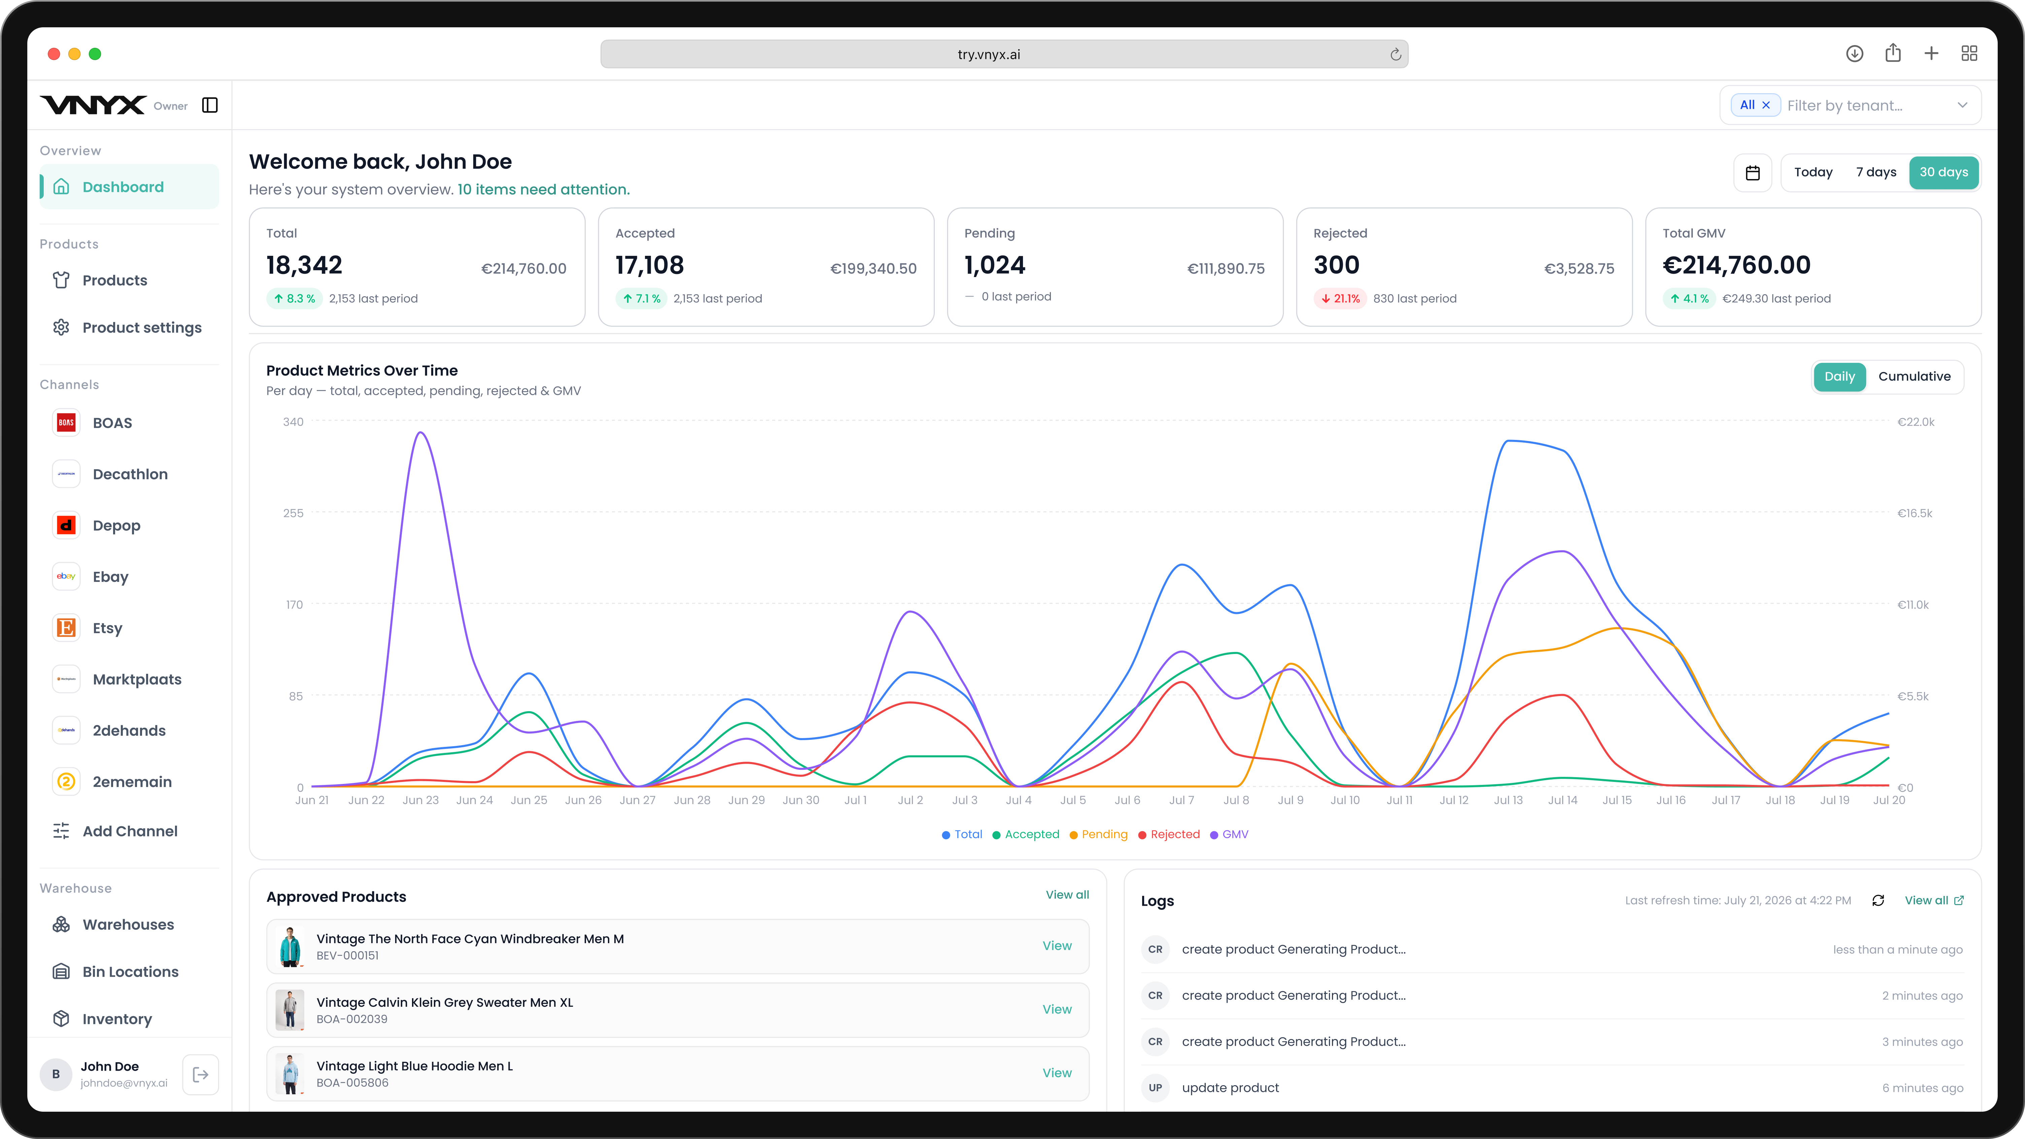Select the 2dehands channel logo

point(66,730)
